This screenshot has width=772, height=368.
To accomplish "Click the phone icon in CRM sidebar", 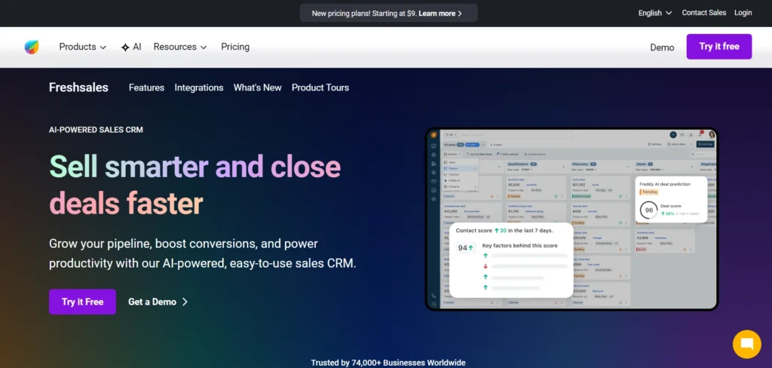I will pyautogui.click(x=433, y=296).
